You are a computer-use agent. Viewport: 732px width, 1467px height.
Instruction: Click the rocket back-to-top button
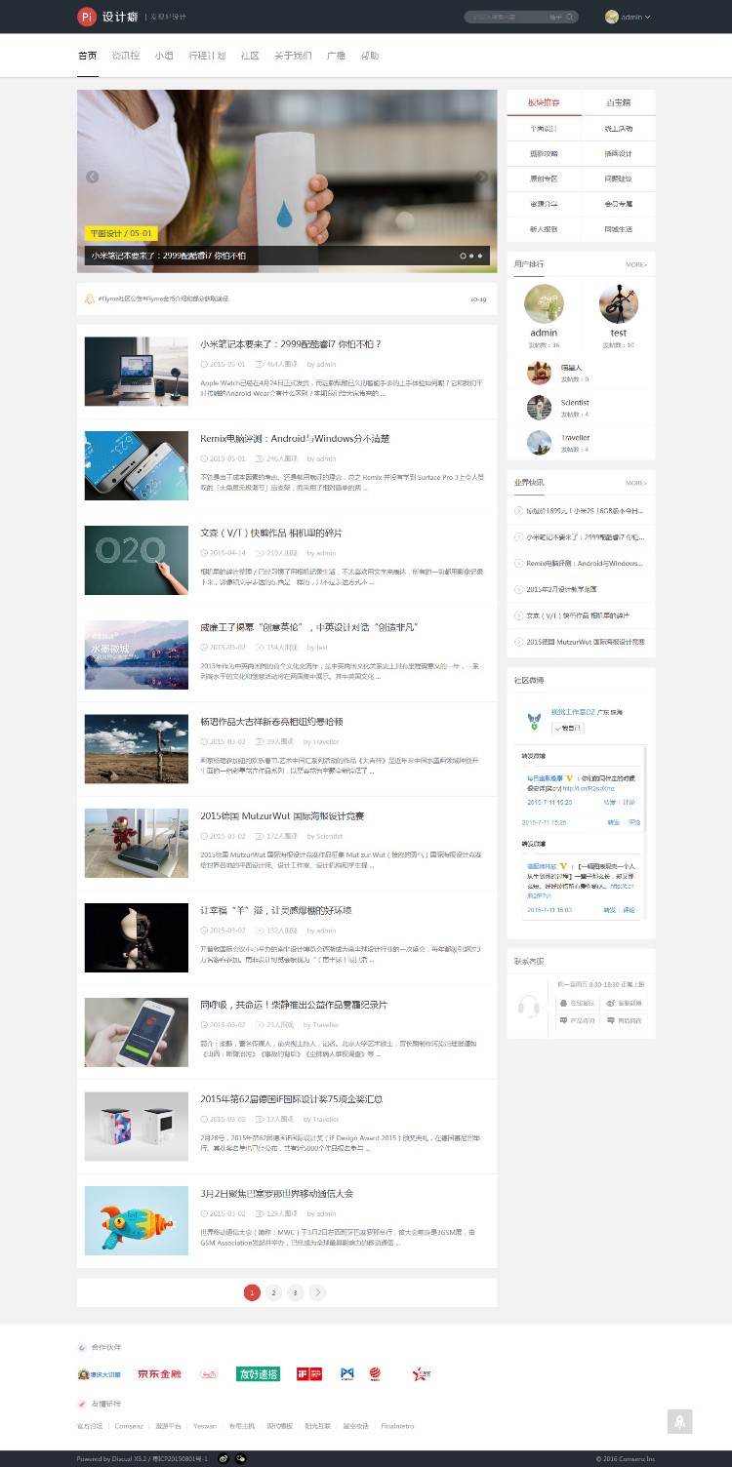pyautogui.click(x=680, y=1421)
